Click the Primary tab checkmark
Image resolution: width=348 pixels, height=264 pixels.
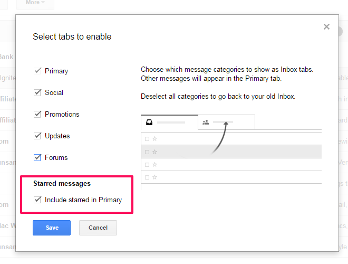pyautogui.click(x=37, y=71)
